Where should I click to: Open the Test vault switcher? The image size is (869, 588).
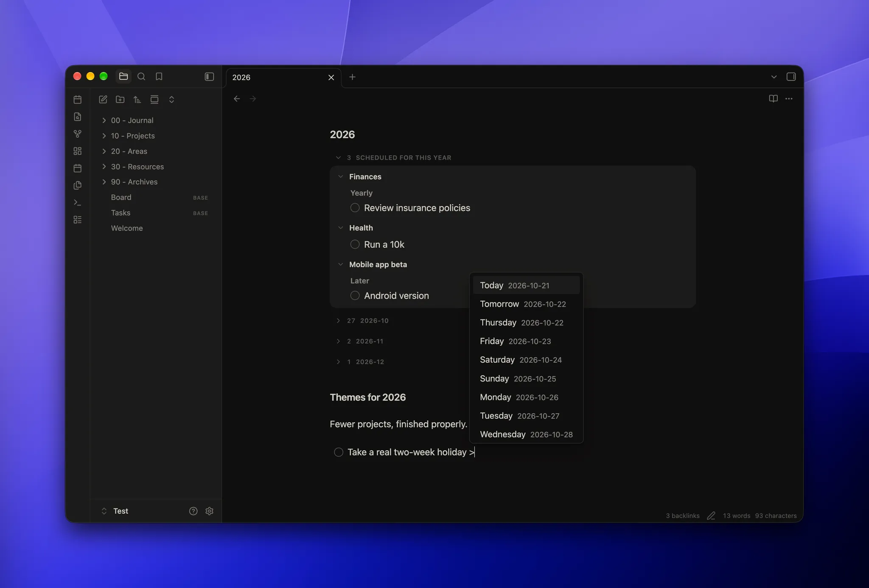tap(121, 511)
